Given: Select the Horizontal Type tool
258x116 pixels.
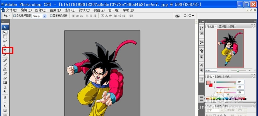Looking at the screenshot, I should 5,101.
